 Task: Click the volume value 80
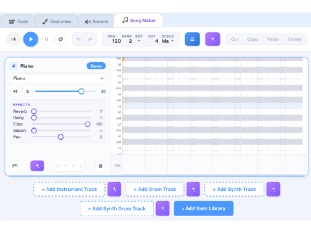point(103,91)
